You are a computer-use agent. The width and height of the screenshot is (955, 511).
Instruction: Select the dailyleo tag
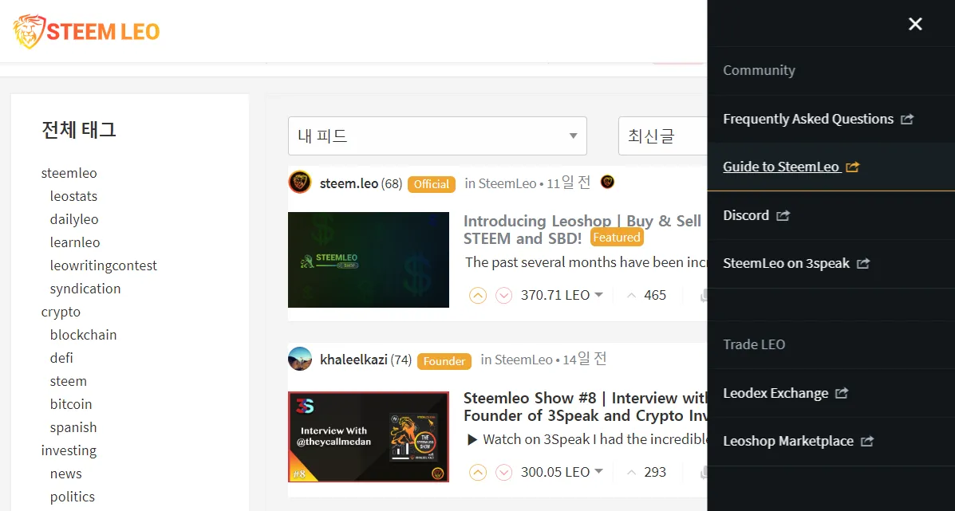(74, 219)
